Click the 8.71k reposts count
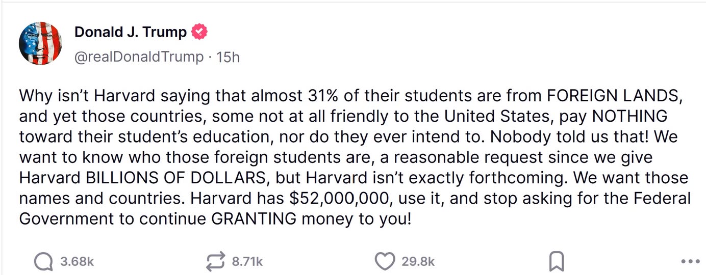 click(247, 262)
